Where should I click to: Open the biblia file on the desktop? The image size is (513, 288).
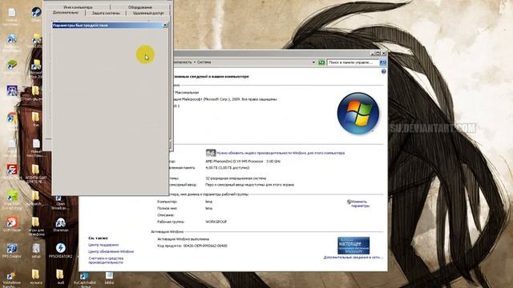[x=109, y=276]
